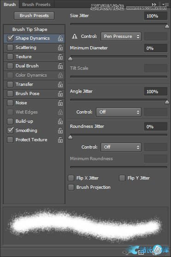Screen dimensions: 171x257
Task: Toggle lock icon for Noise
Action: (60, 103)
